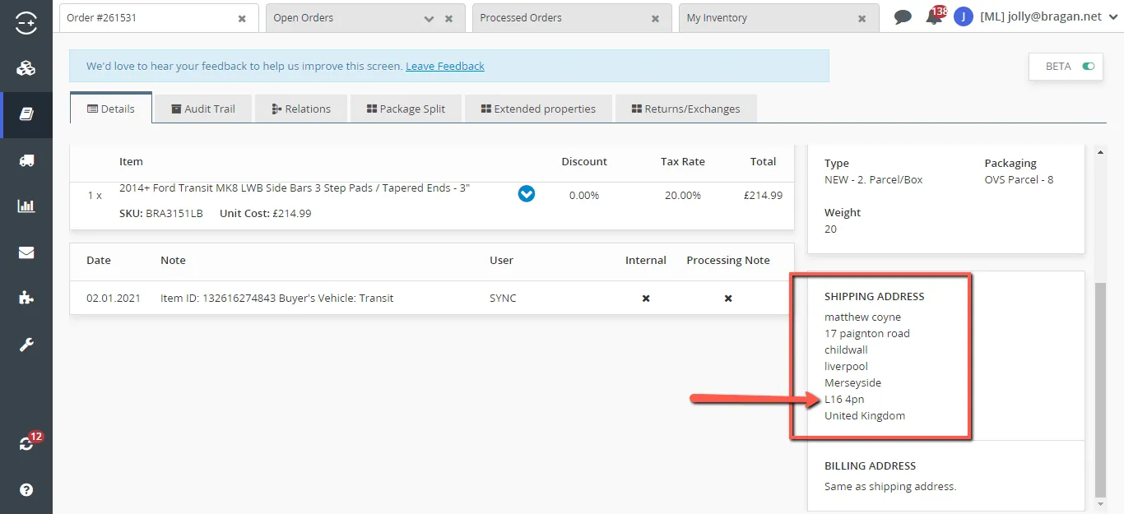Image resolution: width=1124 pixels, height=514 pixels.
Task: Click the country United Kingdom
Action: 865,415
